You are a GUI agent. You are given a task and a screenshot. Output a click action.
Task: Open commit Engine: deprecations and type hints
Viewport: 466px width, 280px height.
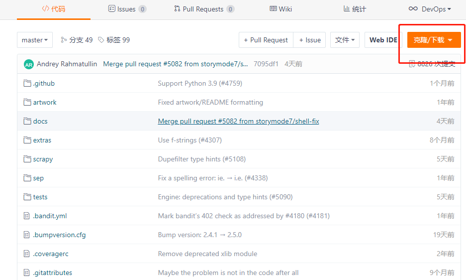tap(225, 197)
